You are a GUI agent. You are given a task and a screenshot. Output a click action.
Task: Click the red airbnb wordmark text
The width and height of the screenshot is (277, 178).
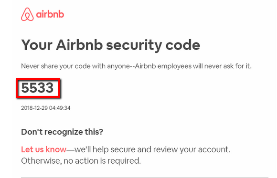pos(50,14)
